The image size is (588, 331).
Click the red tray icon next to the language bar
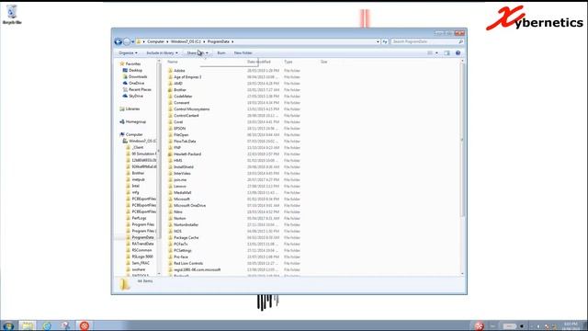[479, 325]
